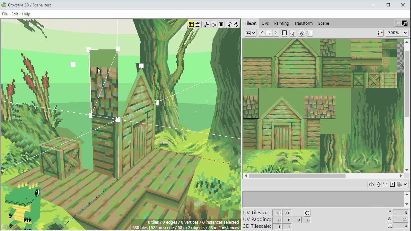Click the redo arrow in viewport toolbar
411x231 pixels.
click(x=236, y=24)
